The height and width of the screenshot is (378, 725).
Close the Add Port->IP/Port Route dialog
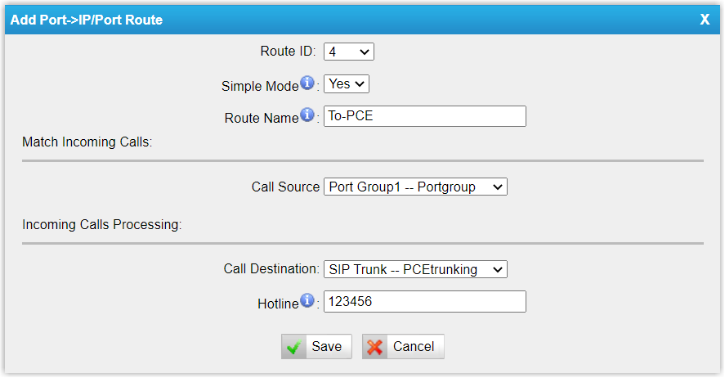coord(705,20)
